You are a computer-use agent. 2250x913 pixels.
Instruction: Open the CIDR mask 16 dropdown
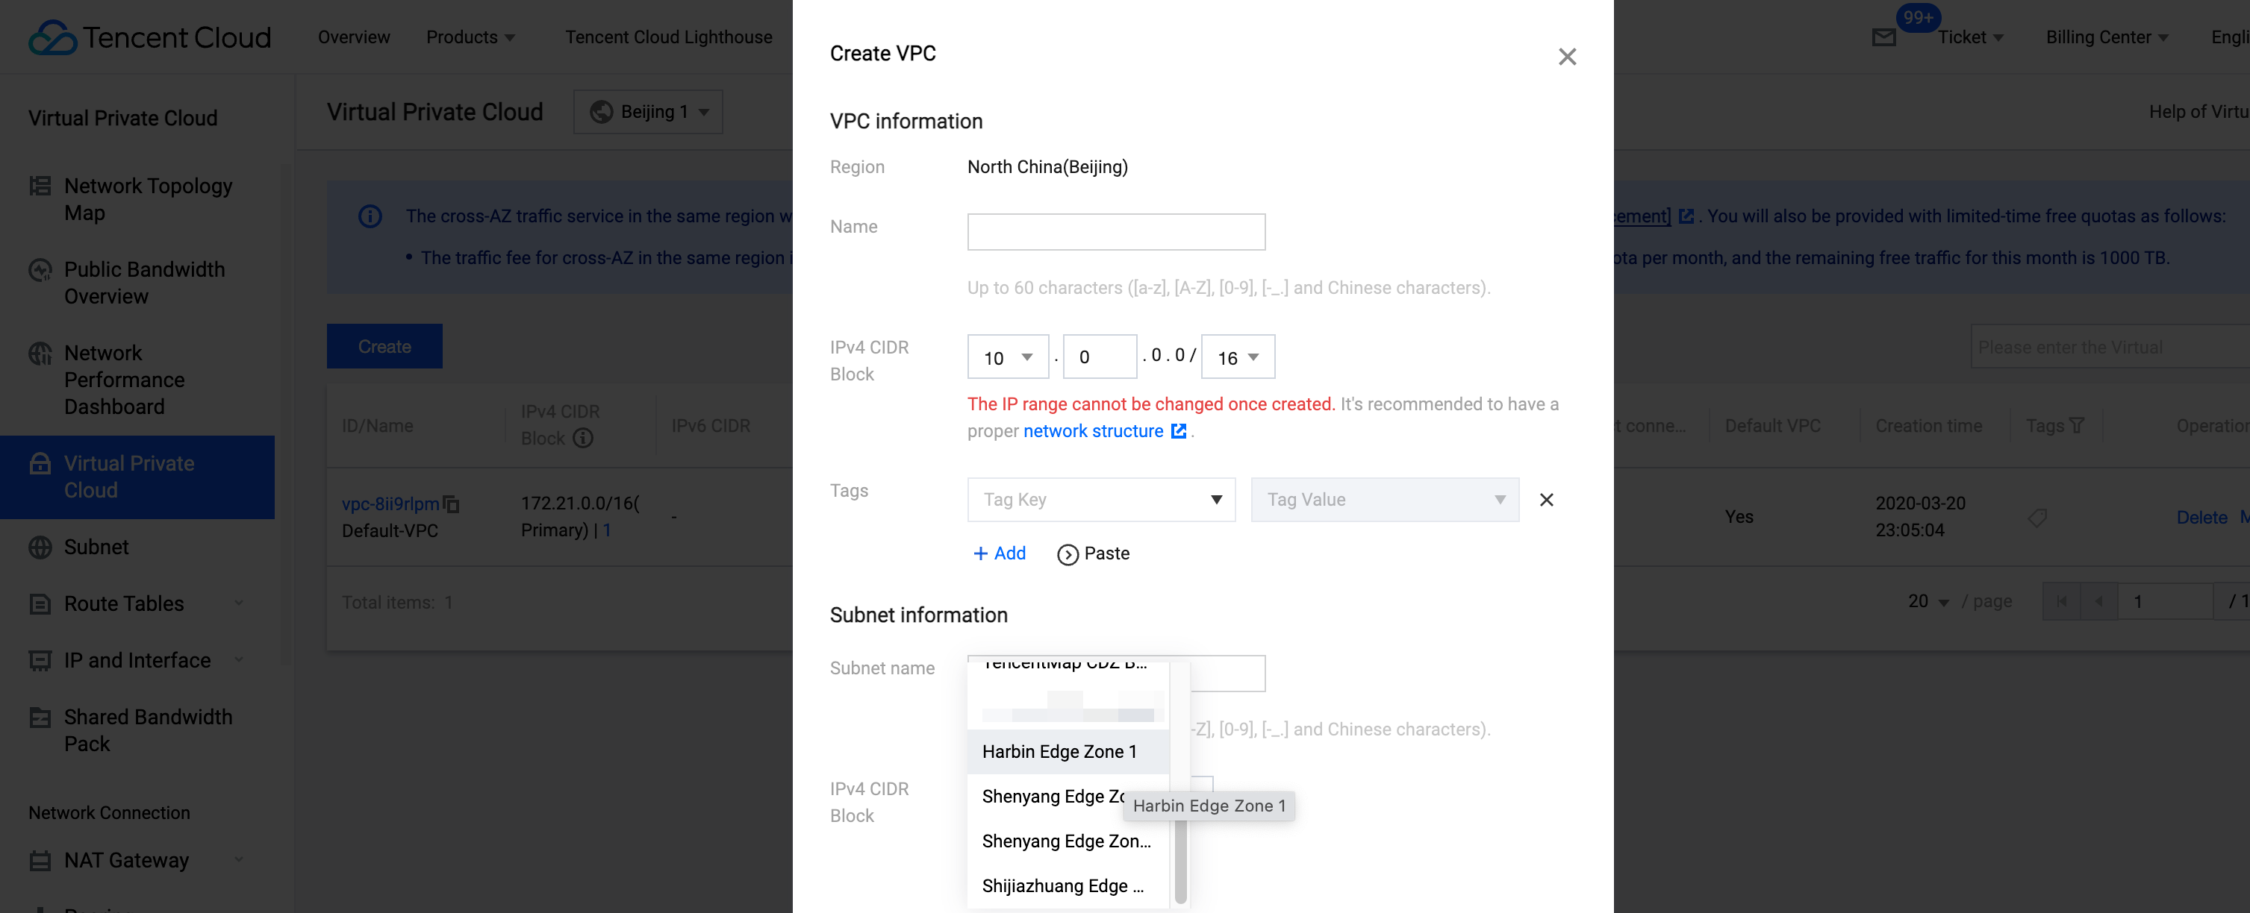click(x=1237, y=358)
